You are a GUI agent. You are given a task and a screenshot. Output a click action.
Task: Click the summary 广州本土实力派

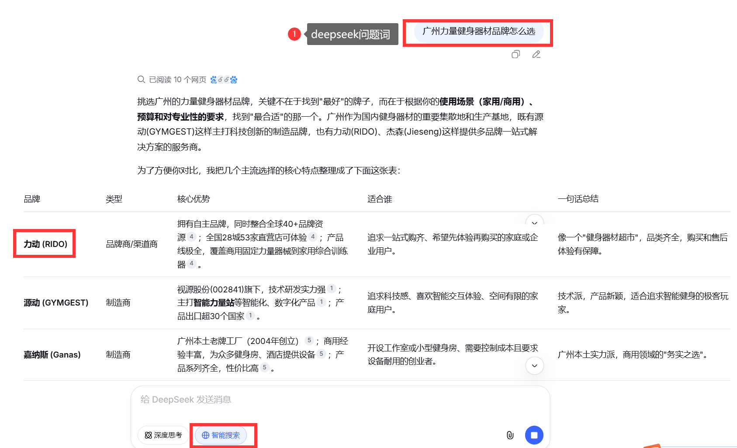633,355
